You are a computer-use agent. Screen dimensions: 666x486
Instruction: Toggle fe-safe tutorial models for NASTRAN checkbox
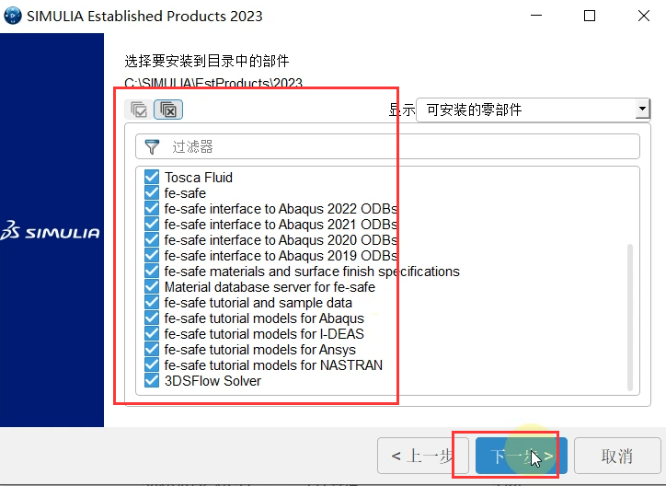[x=152, y=364]
